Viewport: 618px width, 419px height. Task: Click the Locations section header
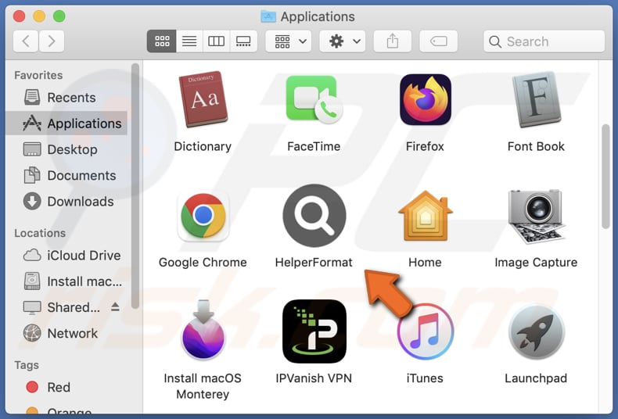tap(40, 233)
